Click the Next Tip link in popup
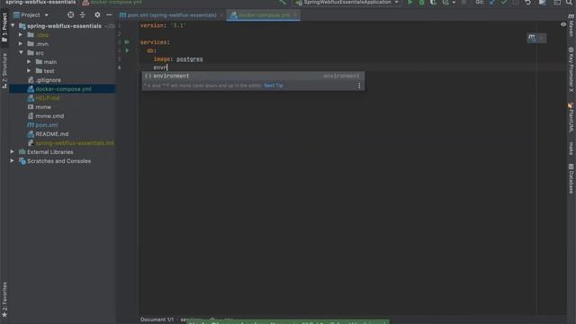This screenshot has width=576, height=324. 274,85
